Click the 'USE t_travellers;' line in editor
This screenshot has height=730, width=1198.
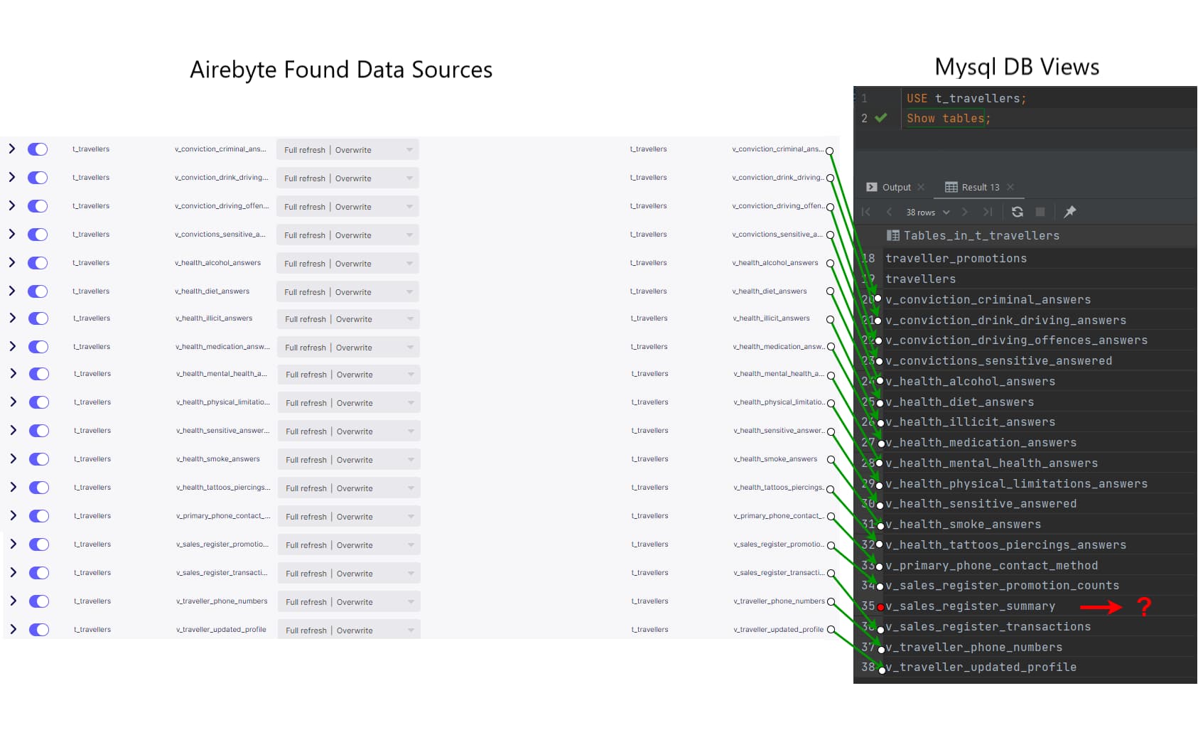[x=966, y=98]
